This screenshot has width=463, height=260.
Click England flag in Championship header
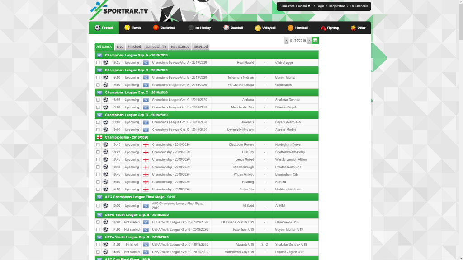pos(99,137)
